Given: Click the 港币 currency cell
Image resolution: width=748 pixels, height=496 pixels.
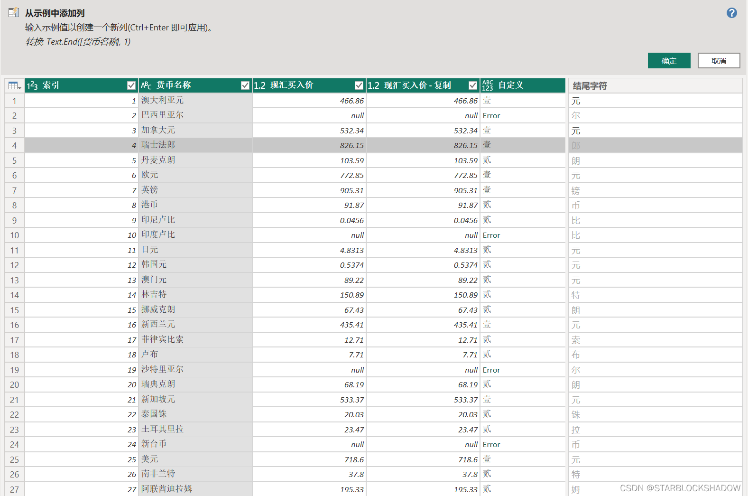Looking at the screenshot, I should tap(195, 205).
